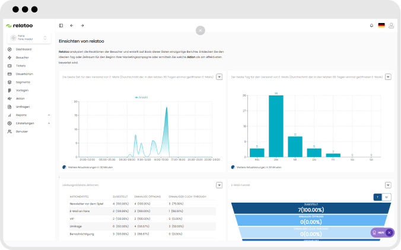Screen dimensions: 401x250
Task: Change language via the German flag
Action: pos(381,25)
